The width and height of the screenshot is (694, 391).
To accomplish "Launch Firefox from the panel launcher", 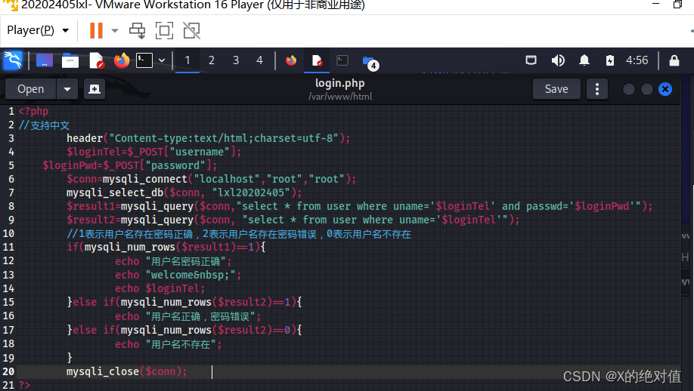I will tap(122, 60).
